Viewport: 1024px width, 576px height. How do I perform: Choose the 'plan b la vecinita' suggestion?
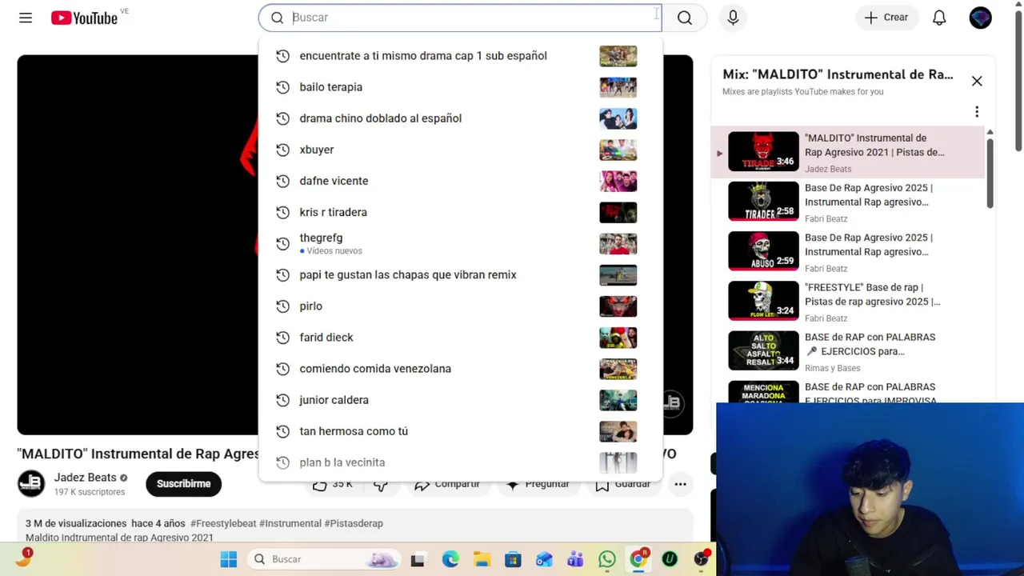tap(460, 462)
